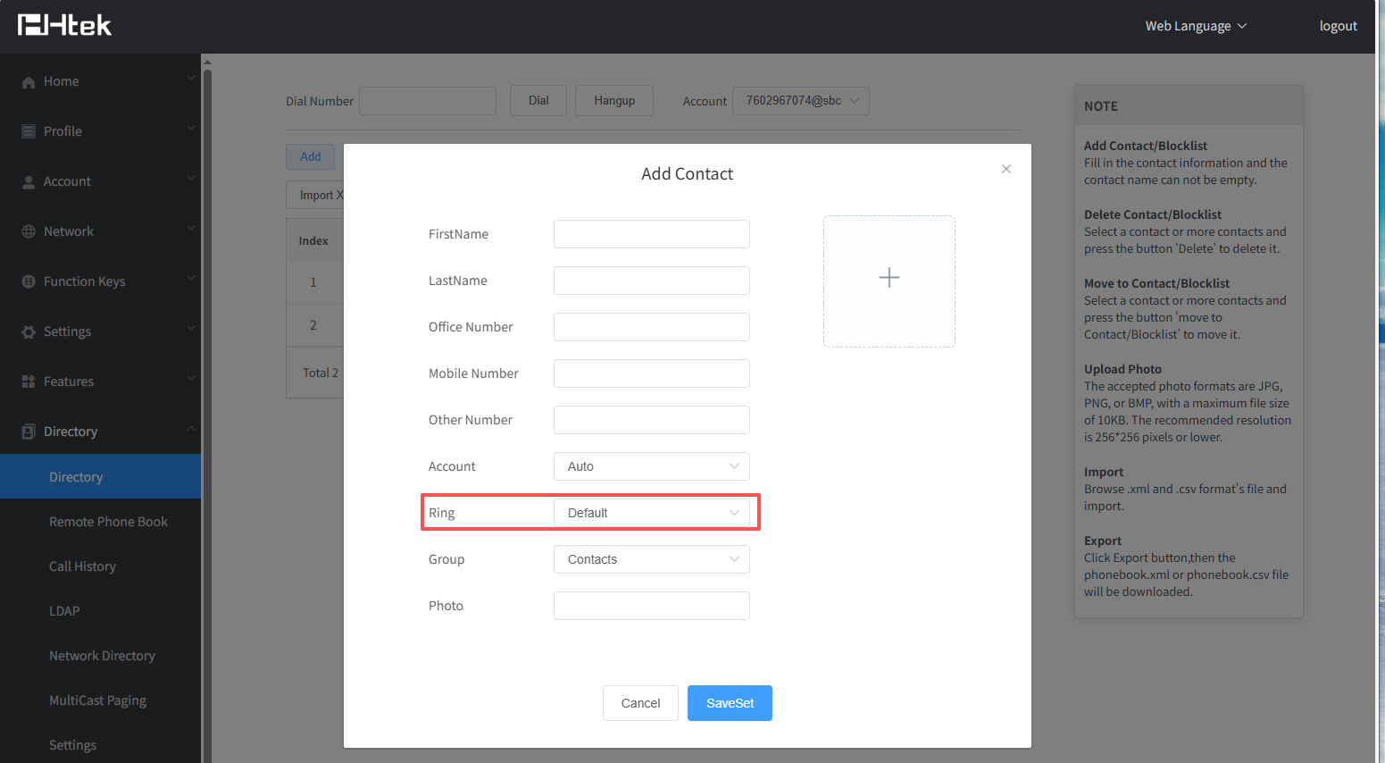1385x763 pixels.
Task: Focus the FirstName input field
Action: tap(651, 234)
